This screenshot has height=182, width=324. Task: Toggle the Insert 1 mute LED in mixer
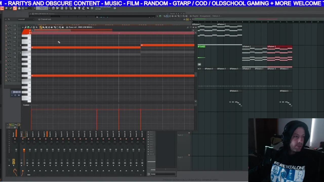[23, 139]
